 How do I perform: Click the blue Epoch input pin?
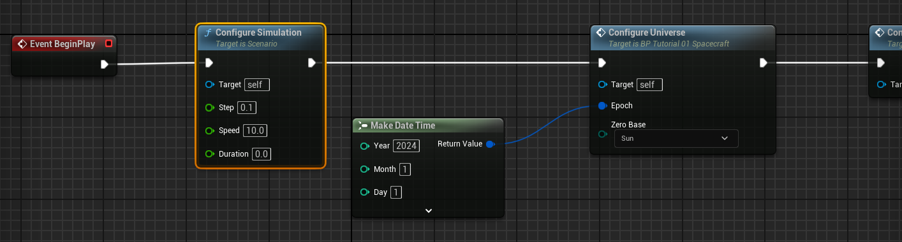(602, 106)
